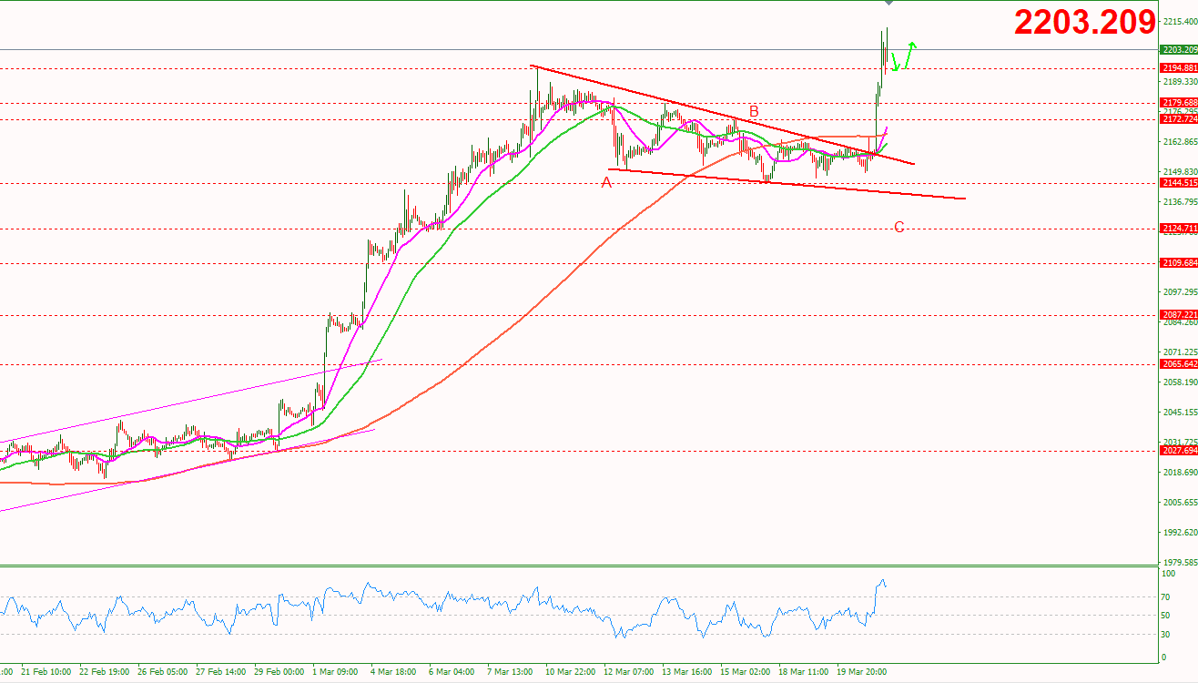
Task: Click the 6 Mar 04:00 time label
Action: tap(452, 672)
